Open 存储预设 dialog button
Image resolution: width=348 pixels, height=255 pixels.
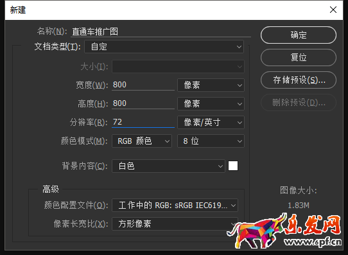(299, 80)
